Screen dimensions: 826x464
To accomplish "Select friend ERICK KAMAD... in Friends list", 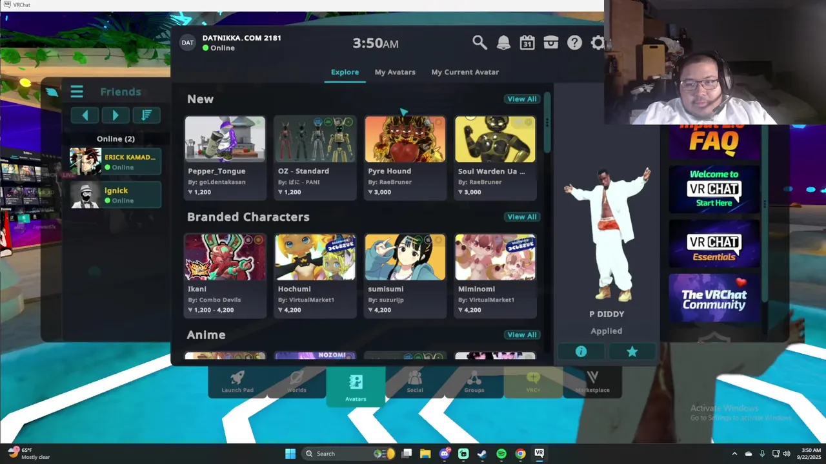I will (x=116, y=162).
